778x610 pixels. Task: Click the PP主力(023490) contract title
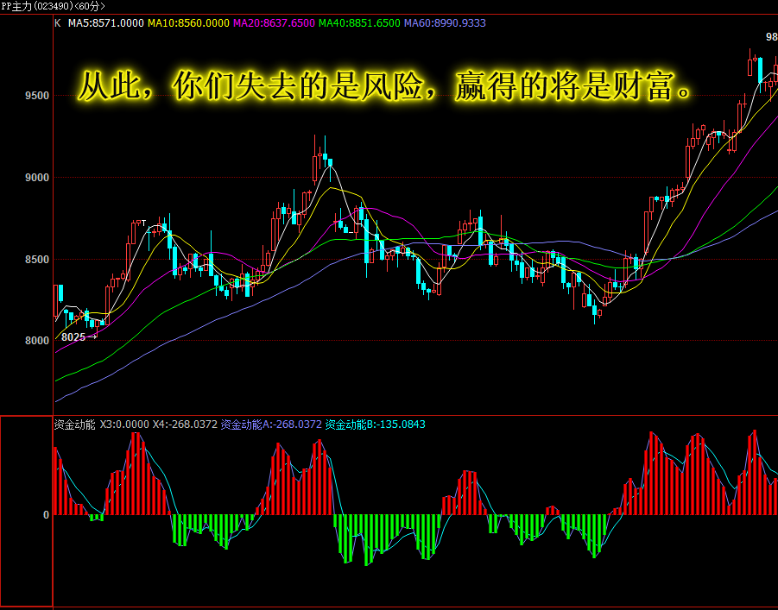(37, 6)
